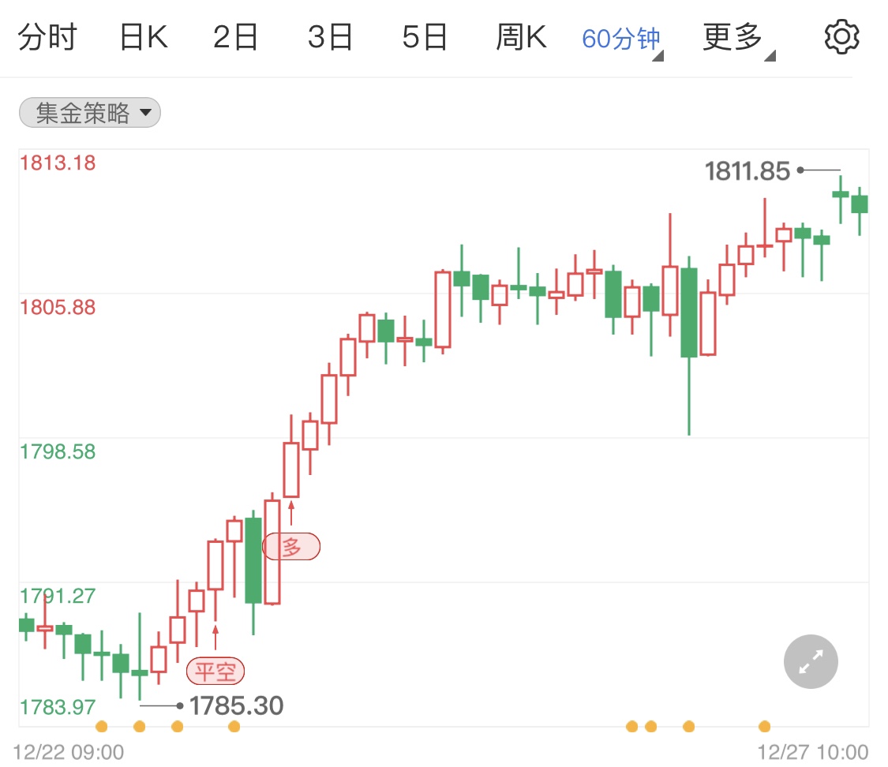Switch to the 分时 chart tab
The image size is (888, 767).
pos(49,36)
